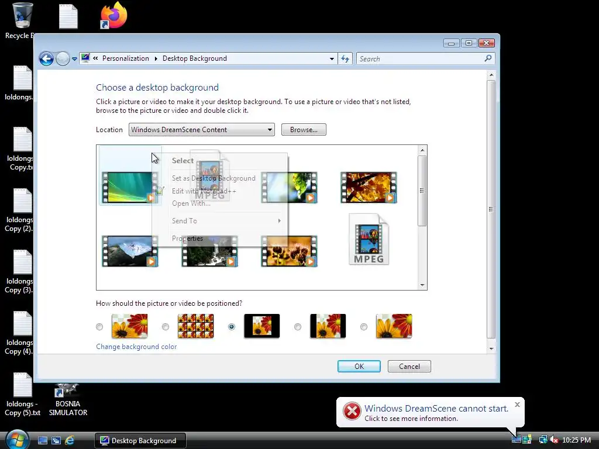Click the network tray icon
Viewport: 599px width, 449px height.
543,440
